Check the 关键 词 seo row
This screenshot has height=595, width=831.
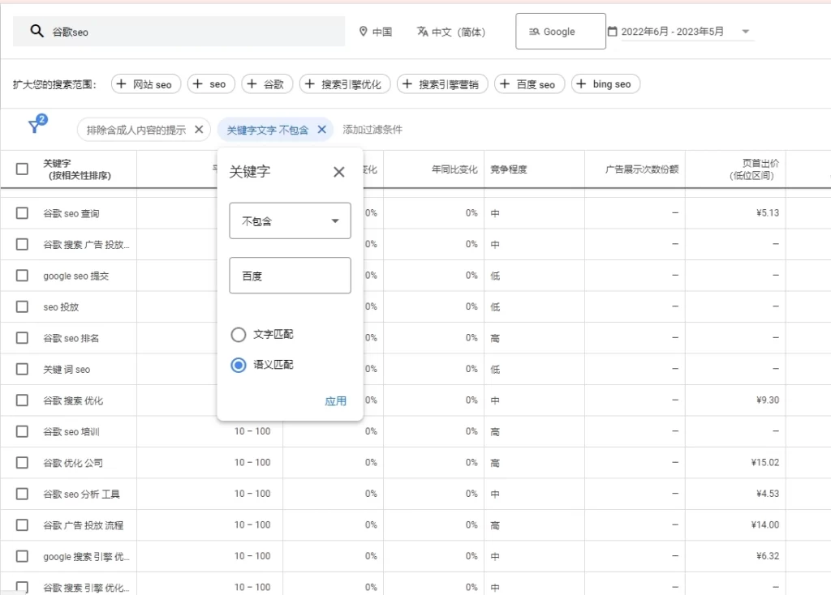pos(22,369)
